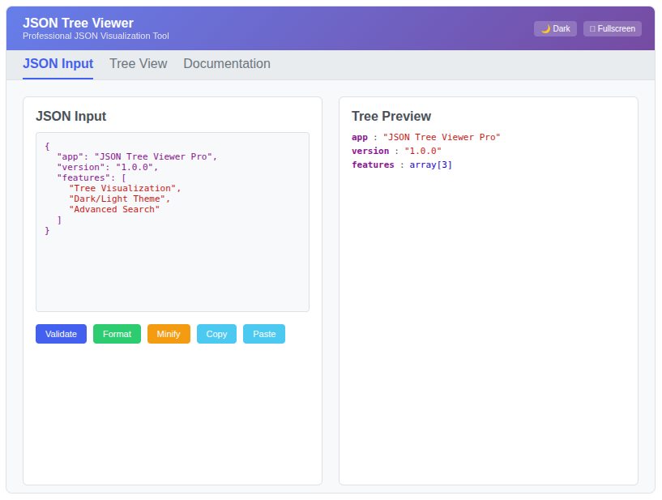
Task: Expand the features array node in preview
Action: point(373,165)
